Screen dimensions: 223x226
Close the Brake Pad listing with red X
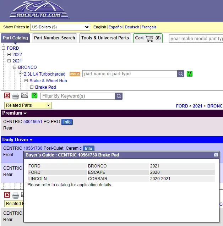click(x=7, y=95)
